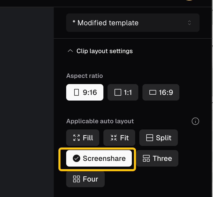Click the Split two-pane icon

pyautogui.click(x=150, y=138)
